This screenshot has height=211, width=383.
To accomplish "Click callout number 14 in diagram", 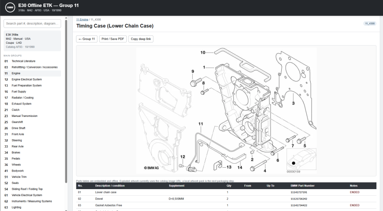I will tap(240, 167).
